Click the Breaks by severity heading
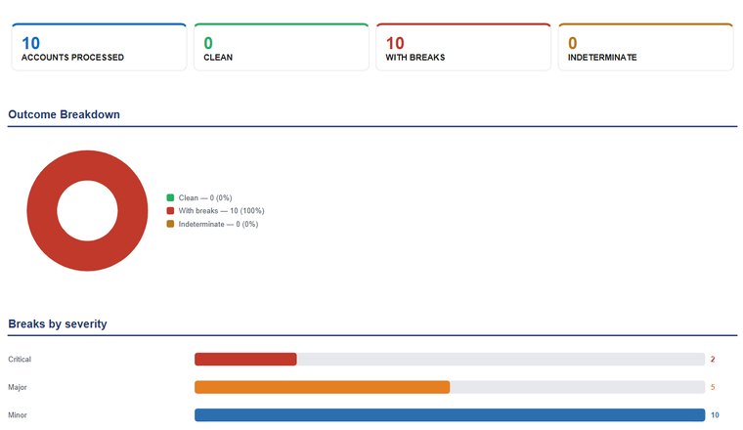This screenshot has height=430, width=743. (x=58, y=323)
